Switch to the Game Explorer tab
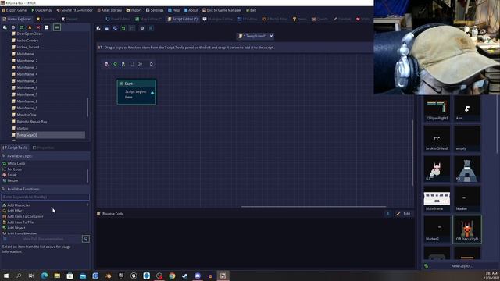500x281 pixels. (17, 19)
